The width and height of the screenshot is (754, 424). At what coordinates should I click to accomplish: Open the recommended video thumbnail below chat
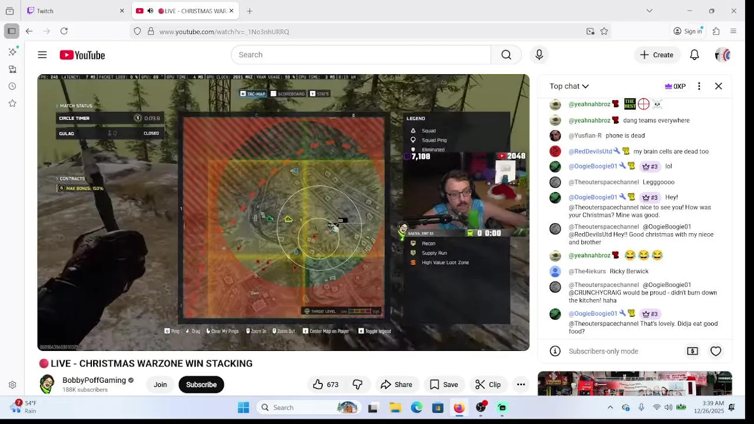[x=635, y=383]
